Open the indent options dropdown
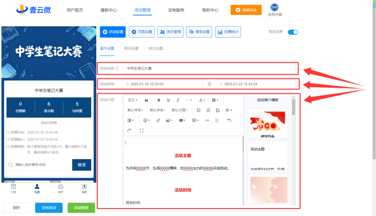Image resolution: width=376 pixels, height=216 pixels. tap(130, 121)
